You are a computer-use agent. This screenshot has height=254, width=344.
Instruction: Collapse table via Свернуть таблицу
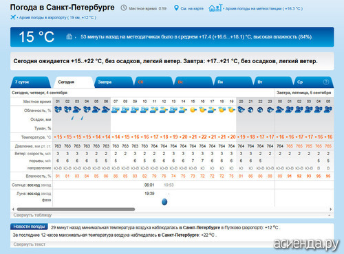(x=32, y=215)
